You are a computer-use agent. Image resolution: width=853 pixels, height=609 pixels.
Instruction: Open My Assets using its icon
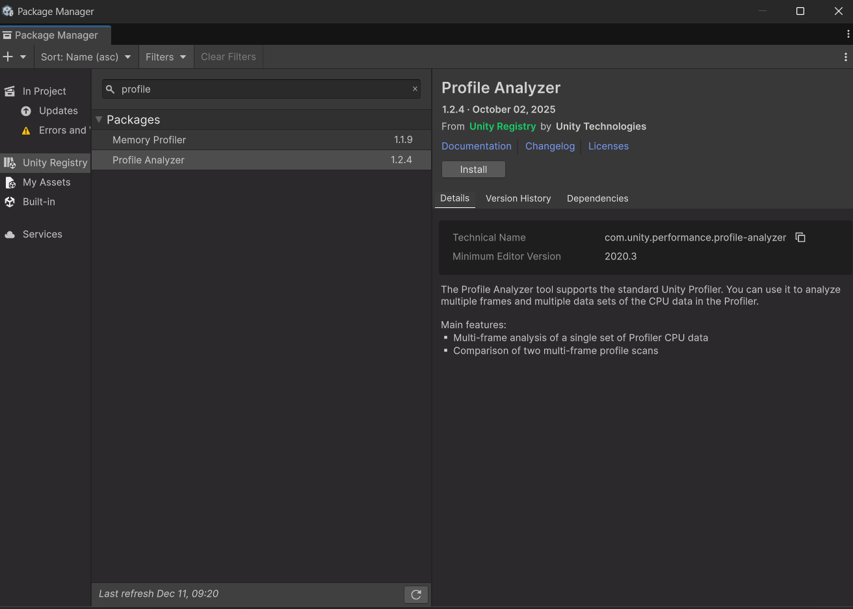(x=9, y=182)
